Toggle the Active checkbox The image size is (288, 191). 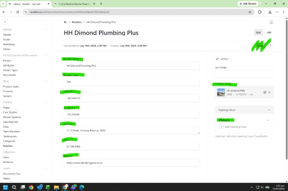[217, 59]
